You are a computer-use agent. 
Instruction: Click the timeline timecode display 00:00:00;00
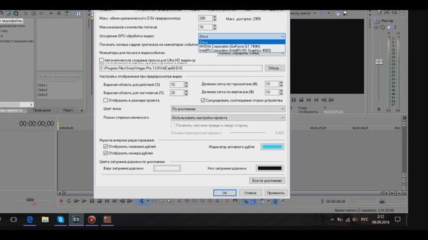[x=37, y=123]
